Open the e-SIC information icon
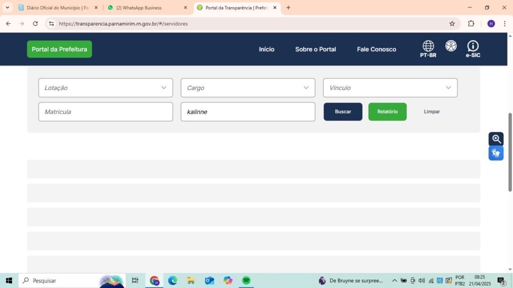Screen dimensions: 513x288 pyautogui.click(x=472, y=46)
